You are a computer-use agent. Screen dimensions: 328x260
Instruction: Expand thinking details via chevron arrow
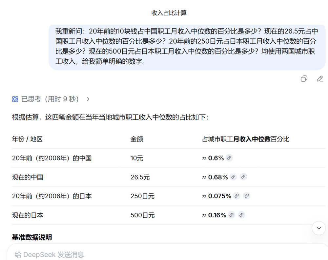point(88,99)
